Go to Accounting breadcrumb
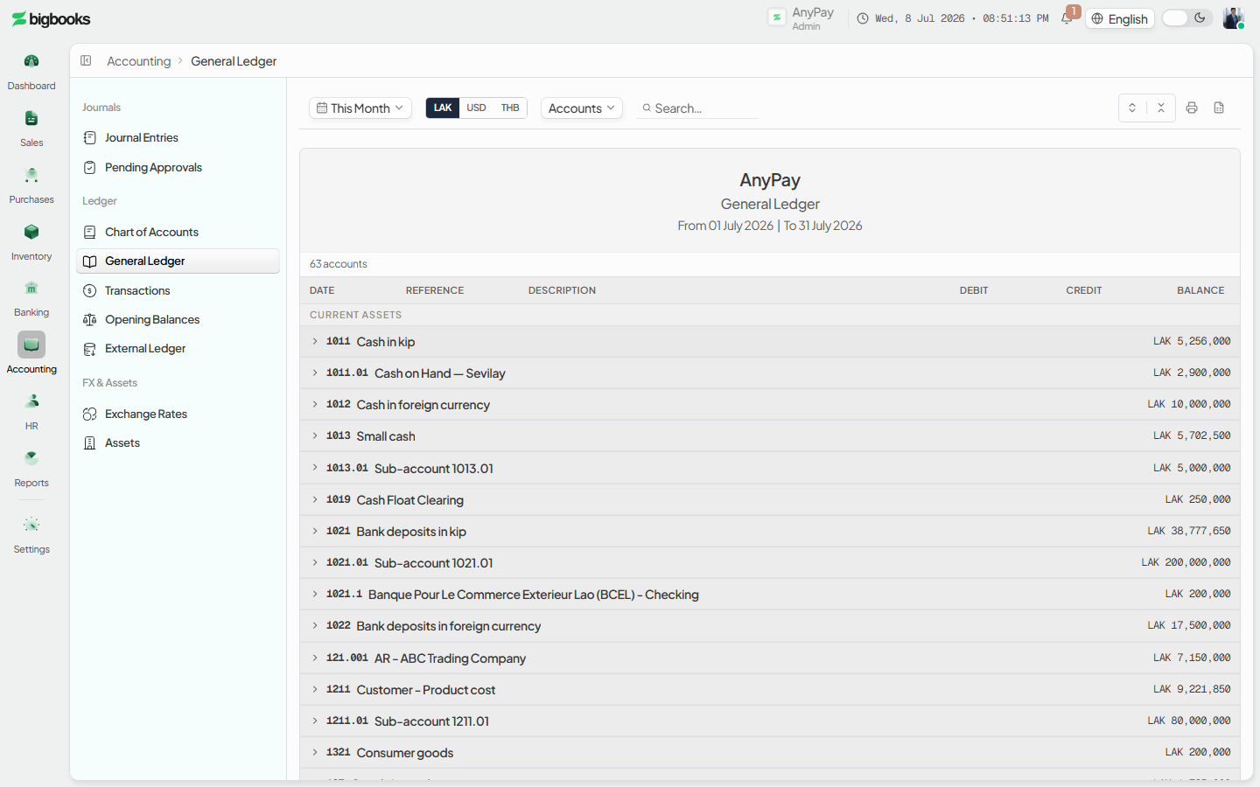1260x787 pixels. [139, 61]
